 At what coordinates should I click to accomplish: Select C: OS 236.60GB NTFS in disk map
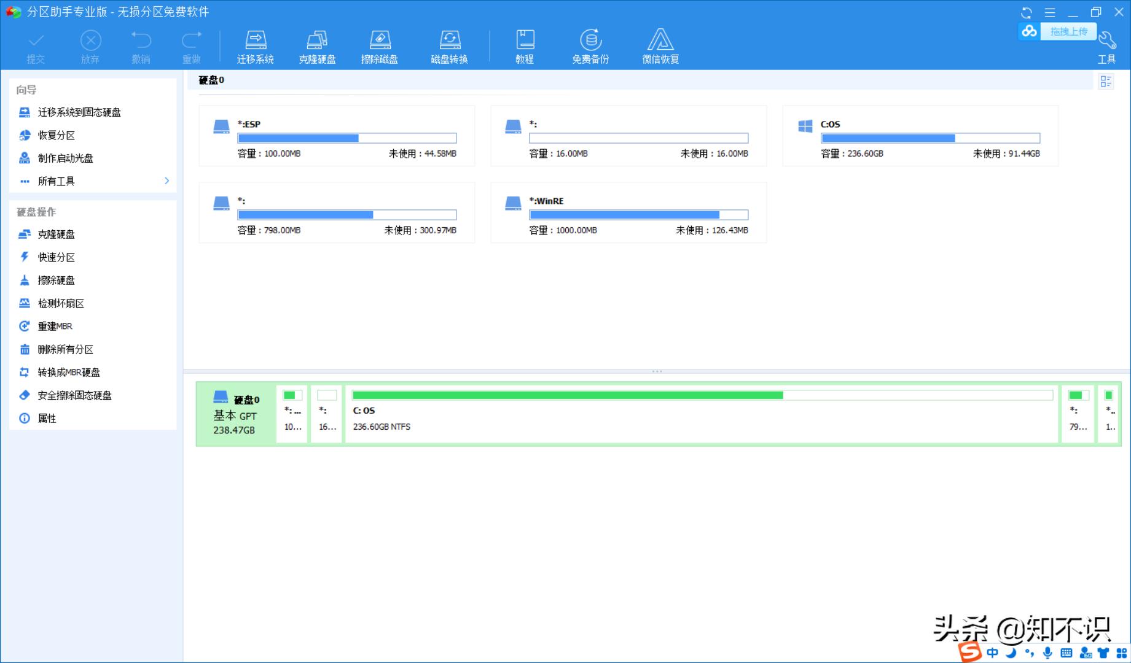click(702, 414)
